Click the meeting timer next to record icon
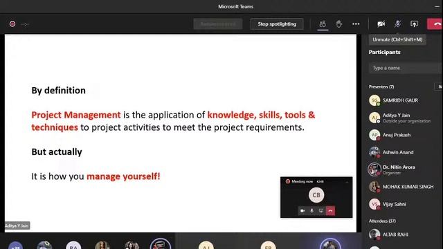443x249 pixels. pos(25,24)
